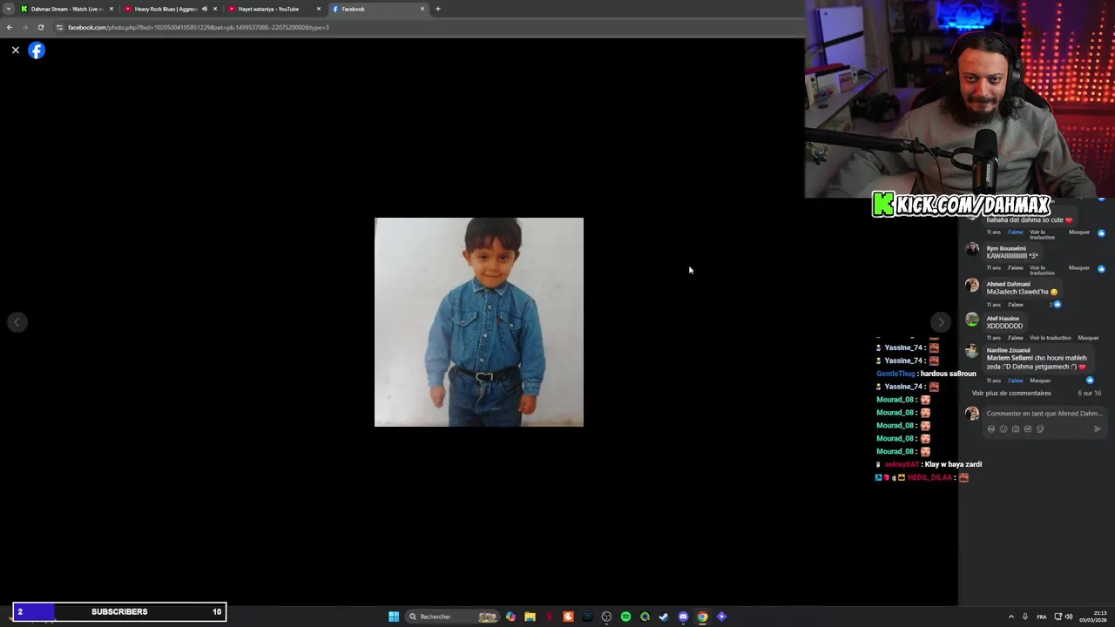
Task: Open the Windows Start menu
Action: [x=394, y=617]
